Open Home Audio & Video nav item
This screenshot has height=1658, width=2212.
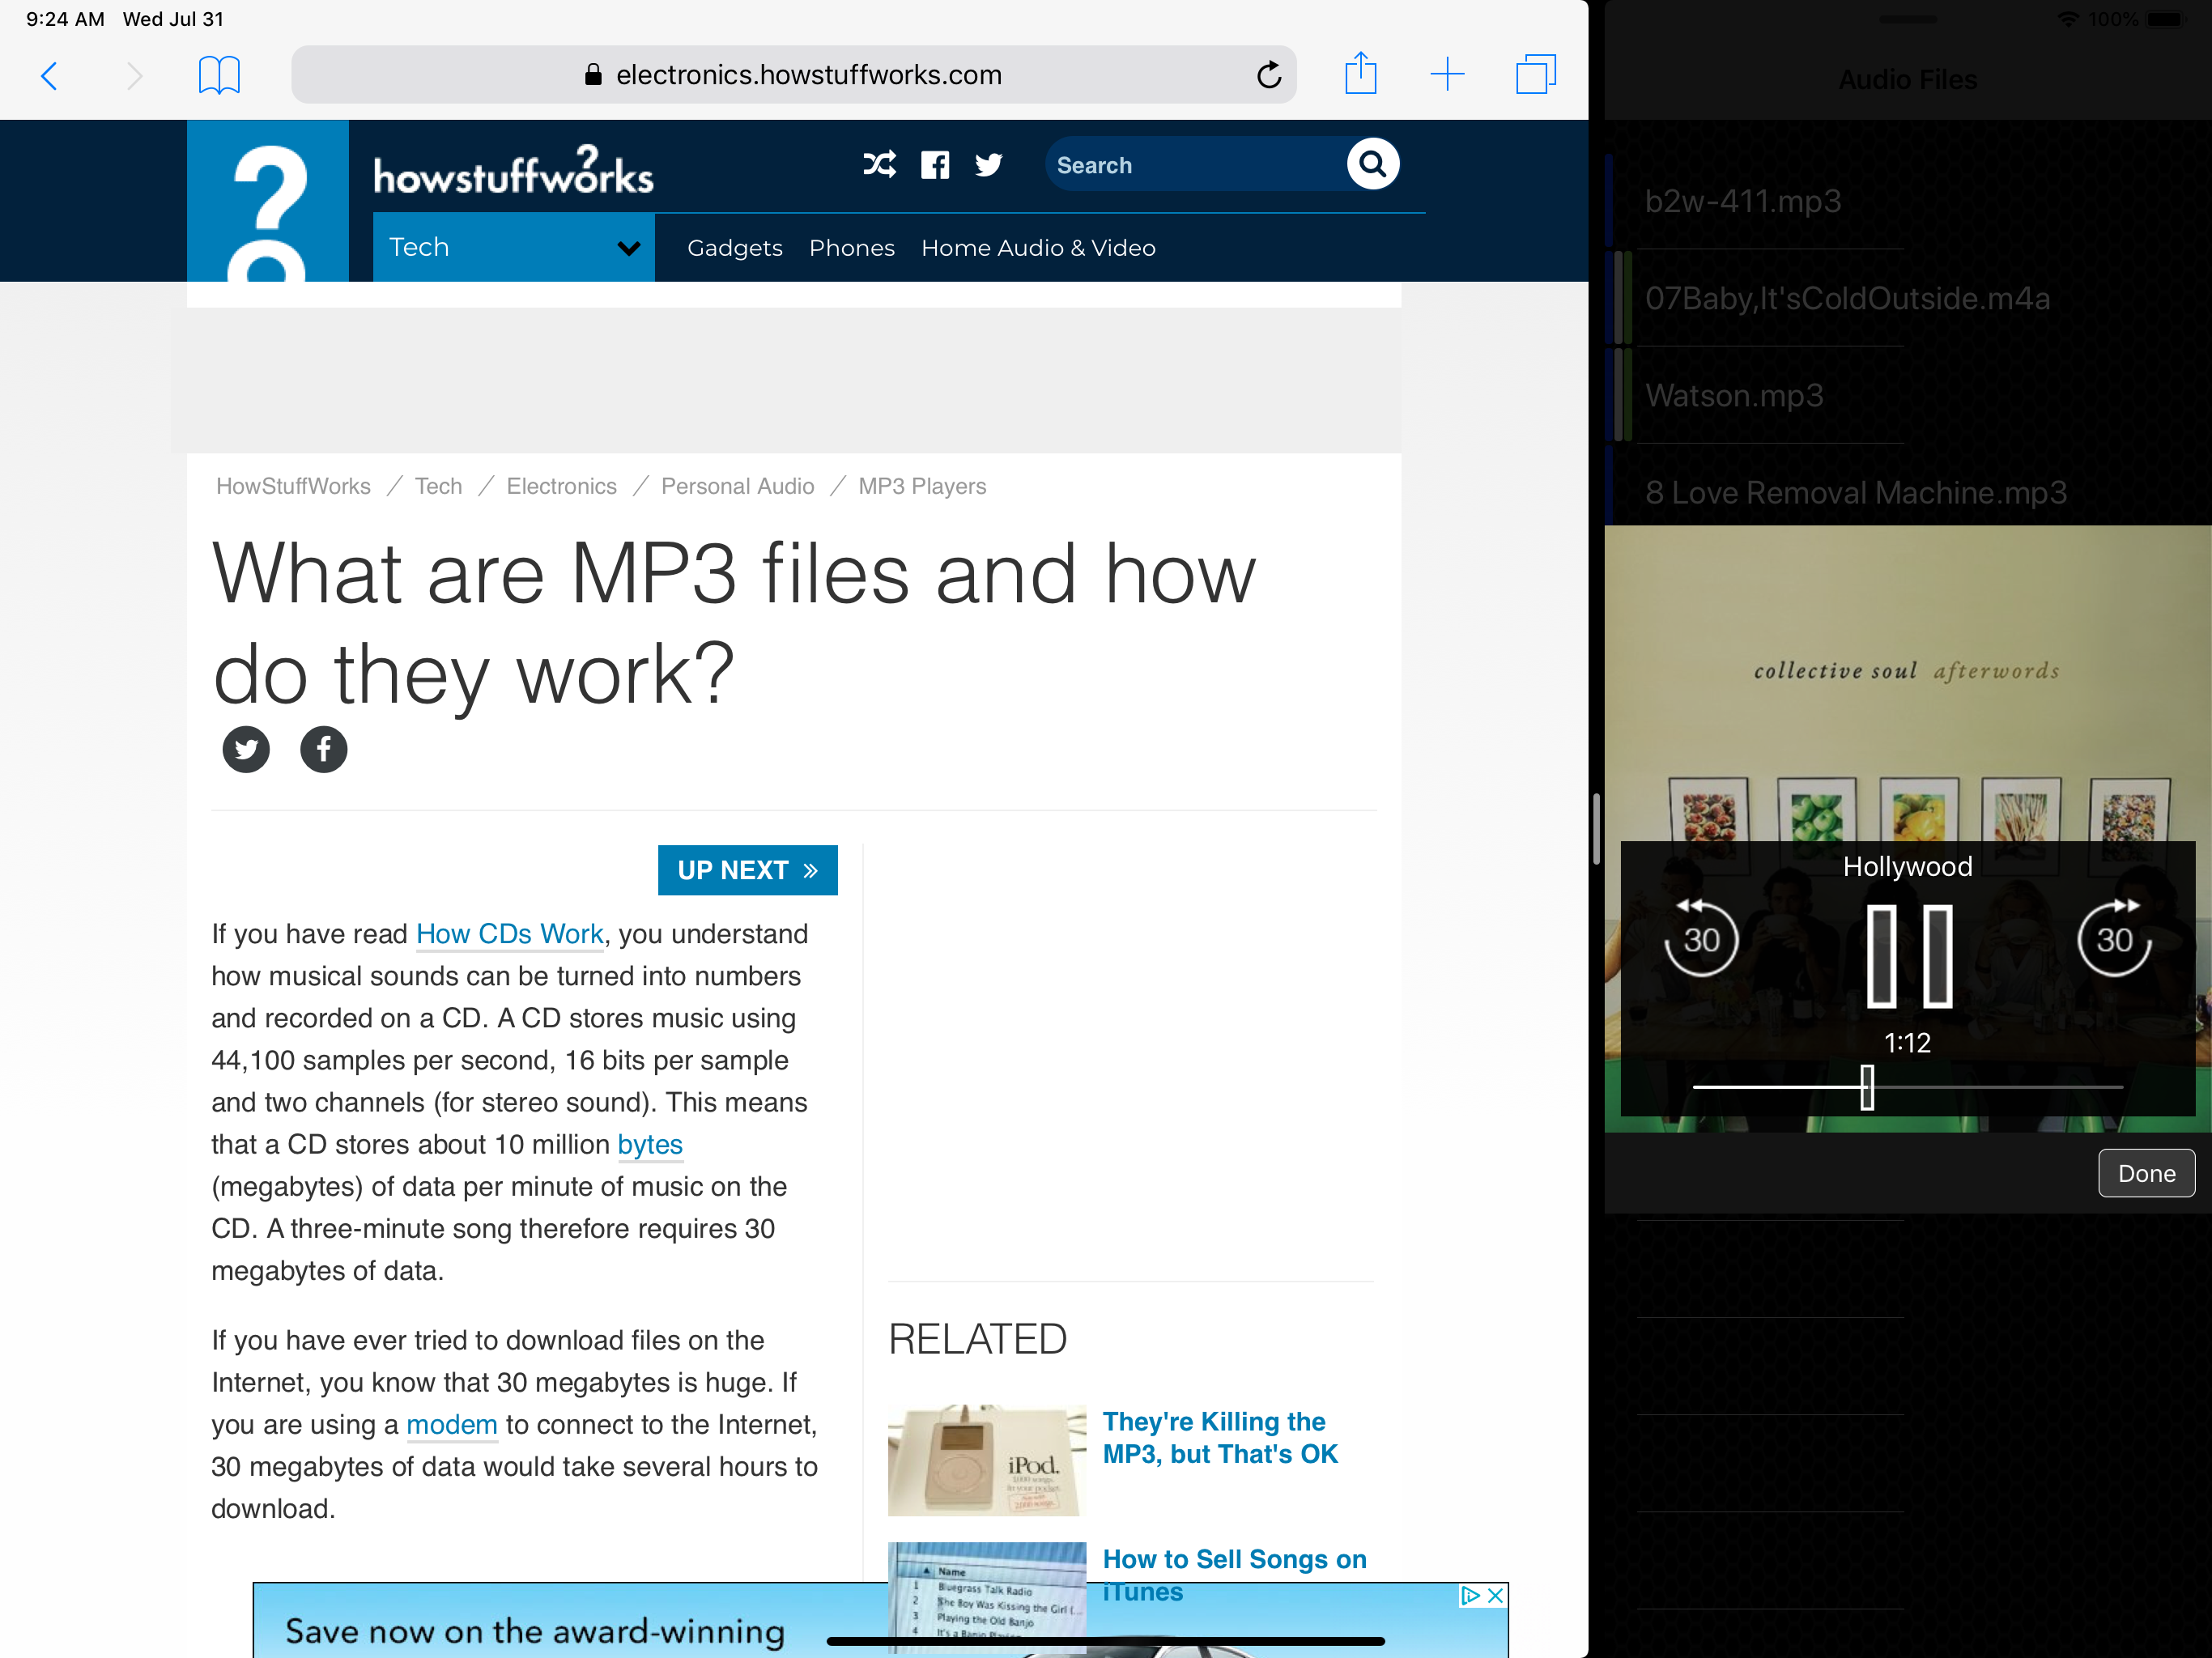coord(1038,248)
